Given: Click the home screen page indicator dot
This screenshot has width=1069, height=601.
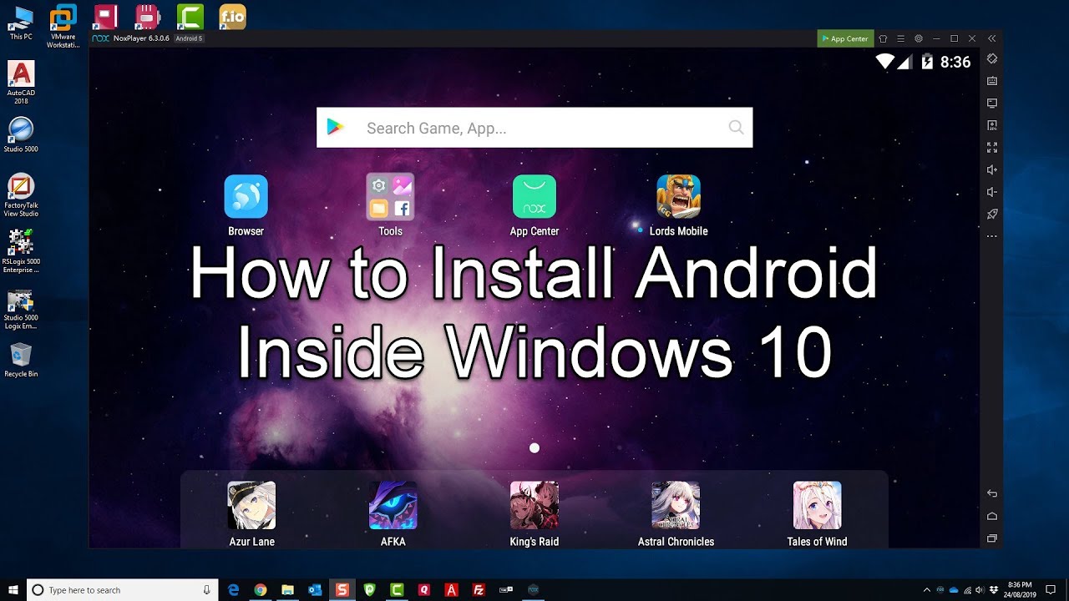Looking at the screenshot, I should pos(534,448).
